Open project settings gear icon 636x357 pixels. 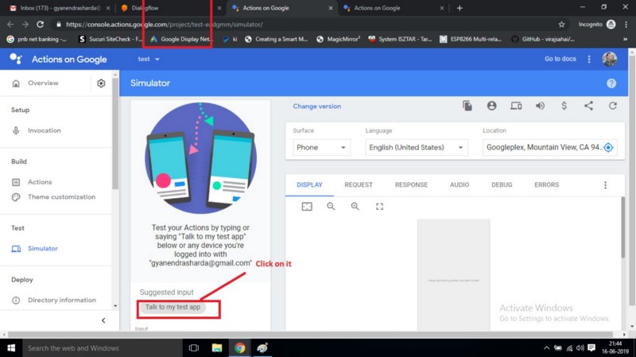101,83
